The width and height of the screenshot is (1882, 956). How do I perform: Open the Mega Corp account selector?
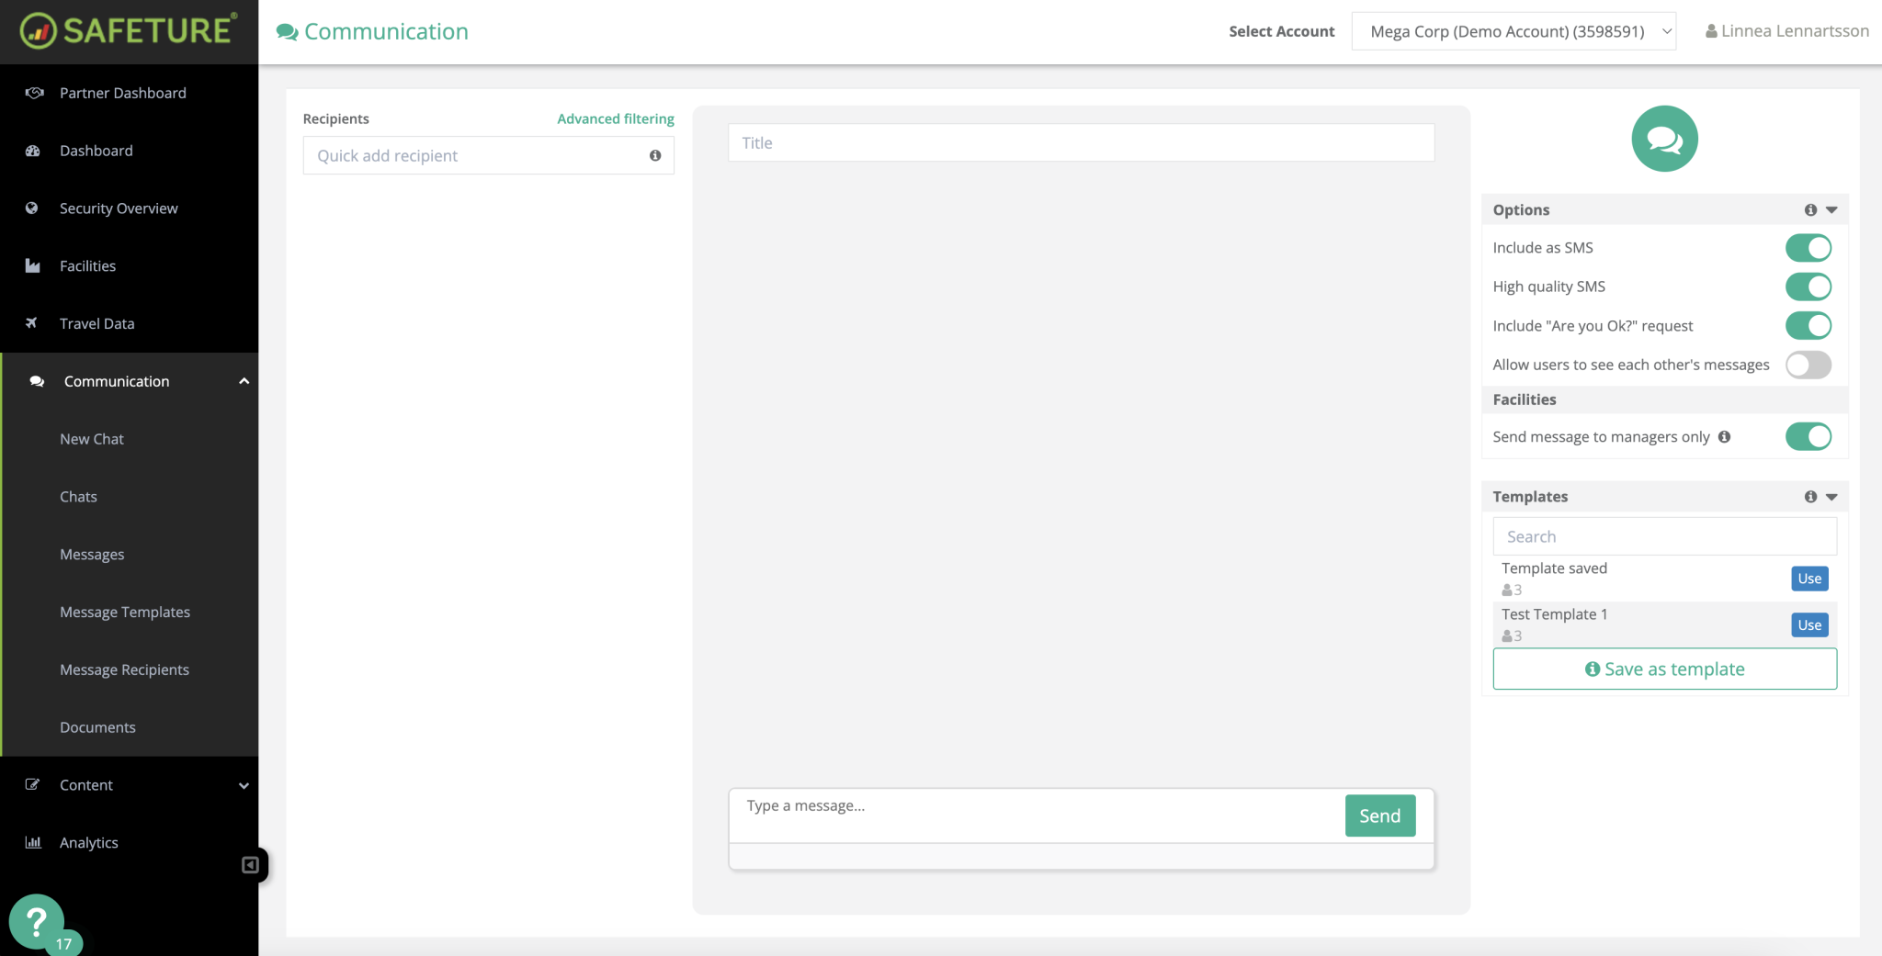1513,30
